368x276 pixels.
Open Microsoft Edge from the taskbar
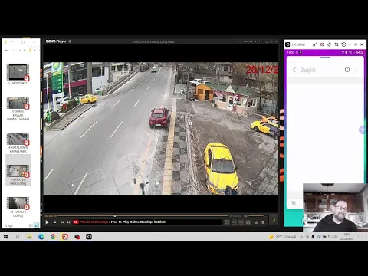click(x=41, y=237)
